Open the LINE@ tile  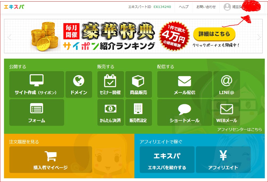(x=227, y=84)
